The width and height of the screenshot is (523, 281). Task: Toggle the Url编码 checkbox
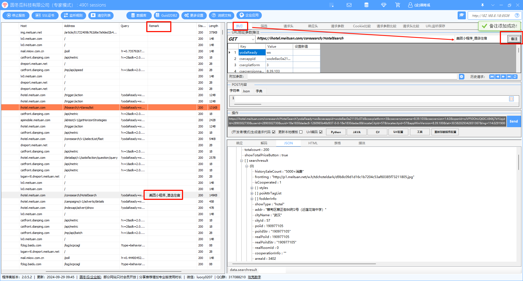321,132
